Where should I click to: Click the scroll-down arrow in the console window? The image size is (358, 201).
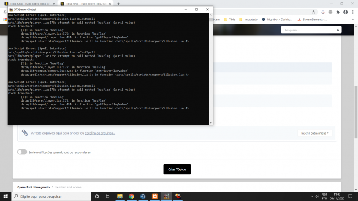(x=211, y=122)
